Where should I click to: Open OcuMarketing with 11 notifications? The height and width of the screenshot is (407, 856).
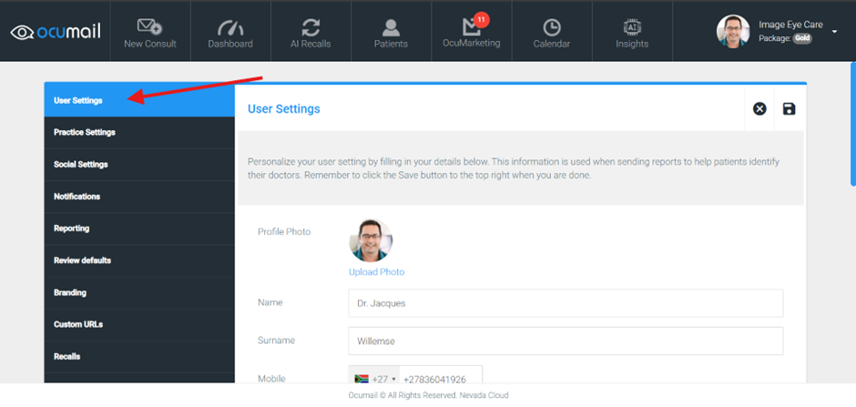[x=472, y=32]
